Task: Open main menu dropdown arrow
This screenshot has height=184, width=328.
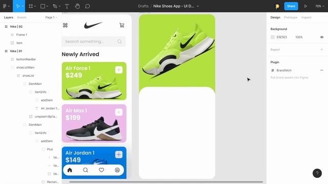Action: (x=9, y=6)
